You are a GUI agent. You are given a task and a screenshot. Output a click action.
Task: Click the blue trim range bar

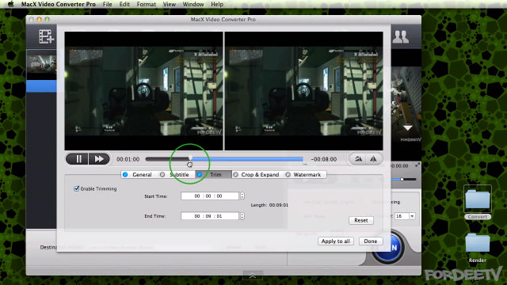pyautogui.click(x=247, y=159)
